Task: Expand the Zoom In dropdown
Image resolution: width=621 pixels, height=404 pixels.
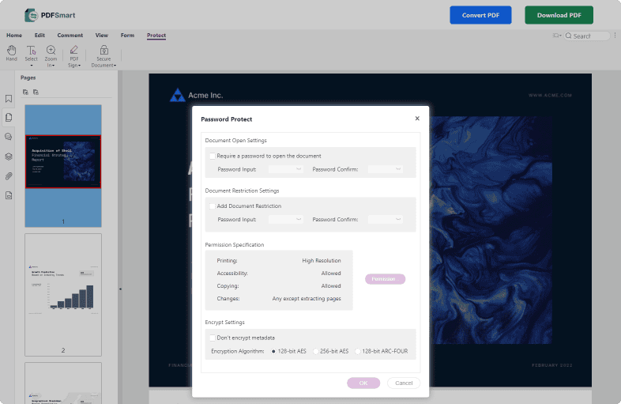Action: point(55,65)
